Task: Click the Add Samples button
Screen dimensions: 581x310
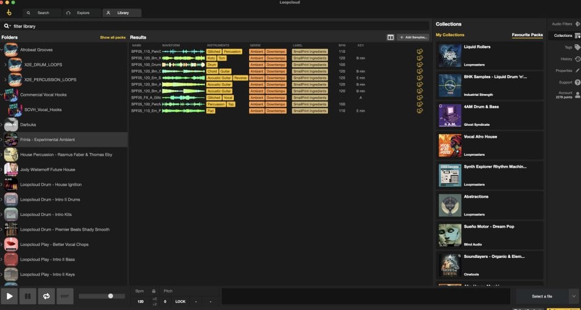Action: click(x=412, y=37)
